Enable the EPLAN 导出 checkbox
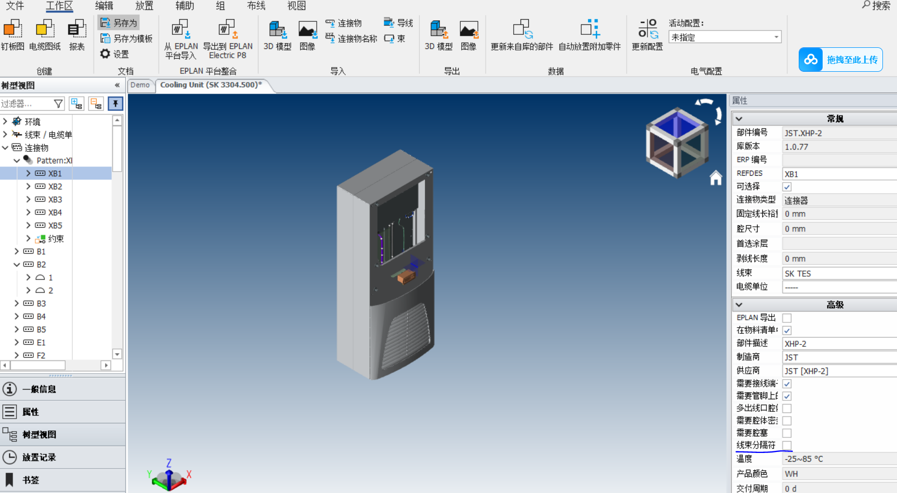 pyautogui.click(x=787, y=318)
